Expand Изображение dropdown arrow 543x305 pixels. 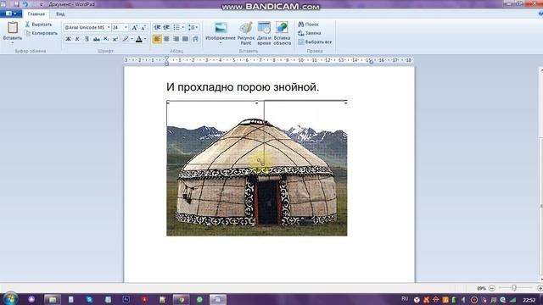click(221, 43)
